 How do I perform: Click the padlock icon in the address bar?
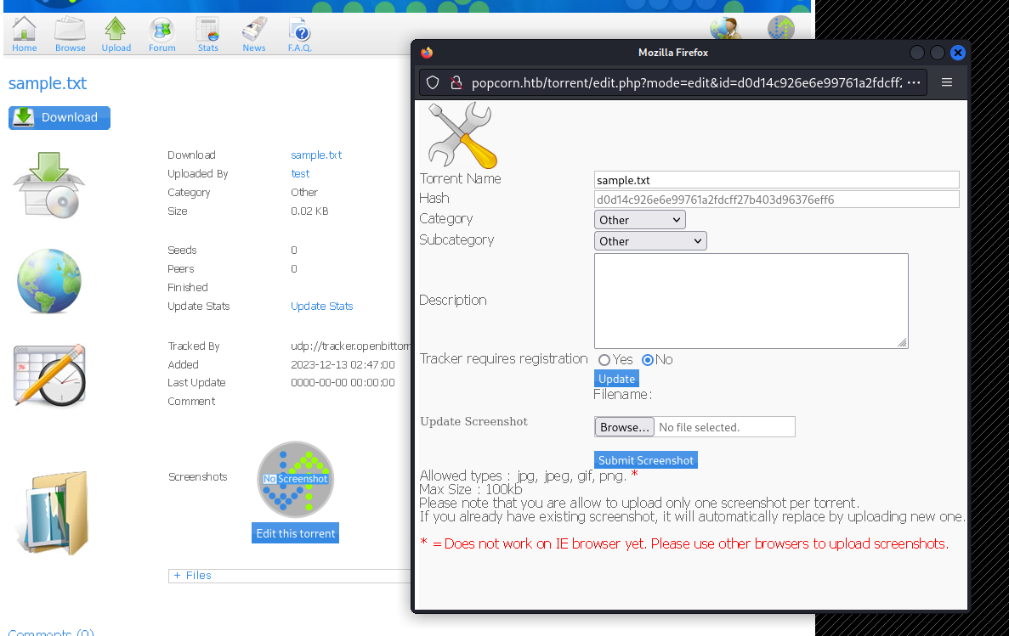coord(455,82)
